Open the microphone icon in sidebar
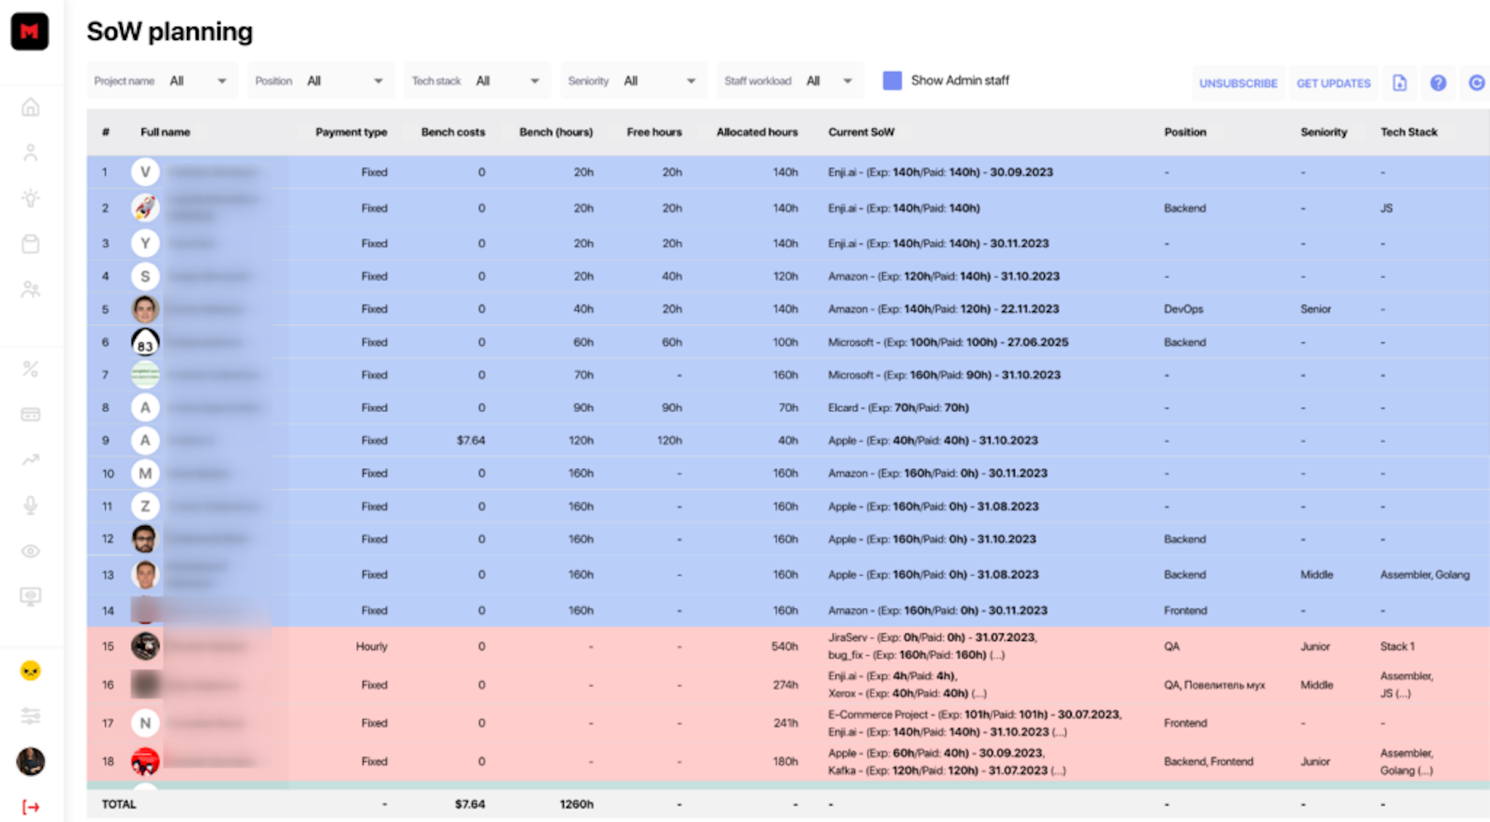The width and height of the screenshot is (1490, 822). pyautogui.click(x=31, y=506)
